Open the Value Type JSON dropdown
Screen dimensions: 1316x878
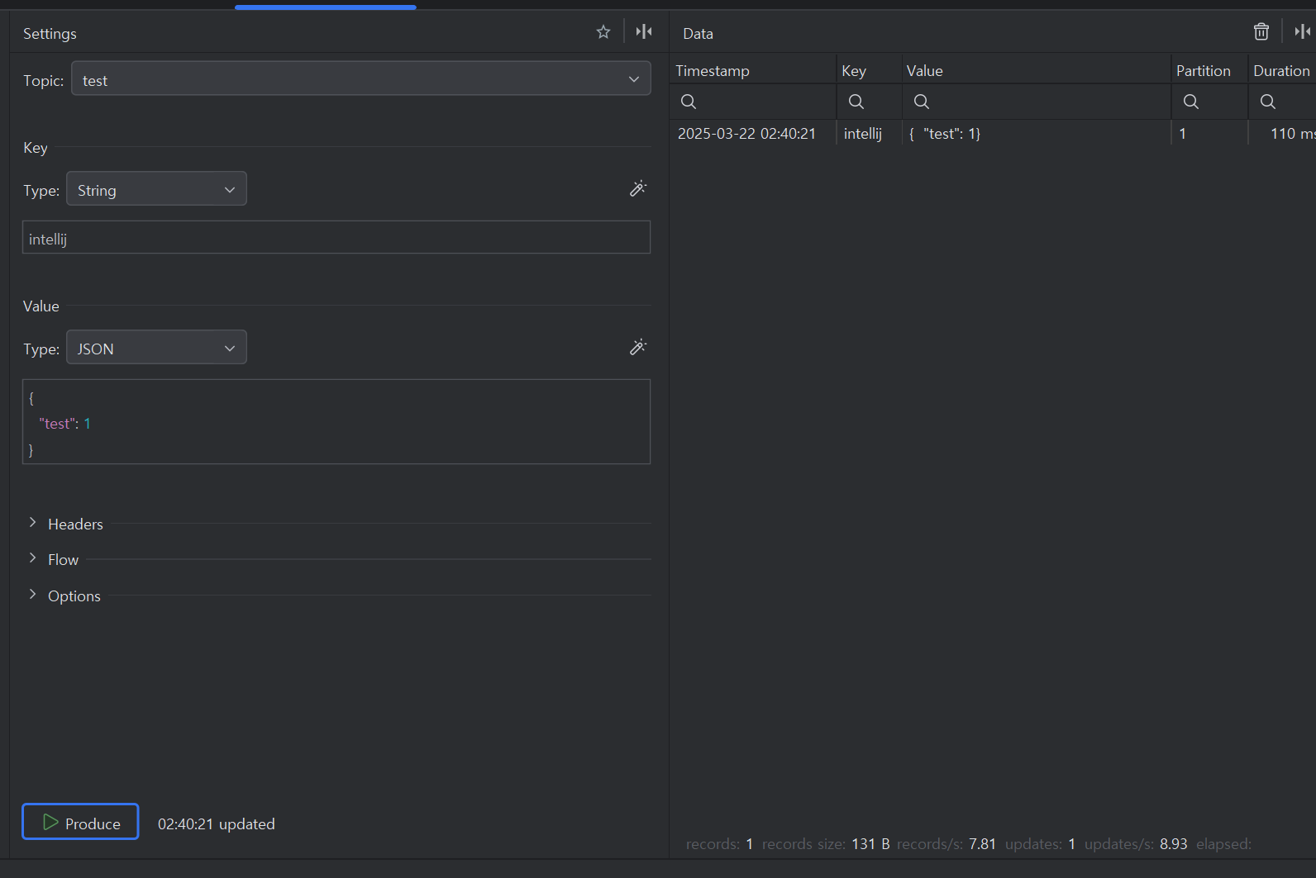click(x=156, y=348)
